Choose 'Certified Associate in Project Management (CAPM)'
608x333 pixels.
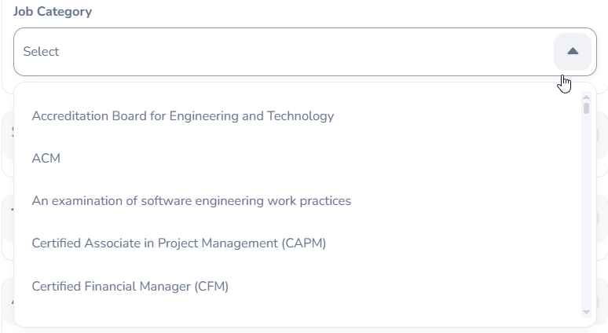click(x=179, y=243)
